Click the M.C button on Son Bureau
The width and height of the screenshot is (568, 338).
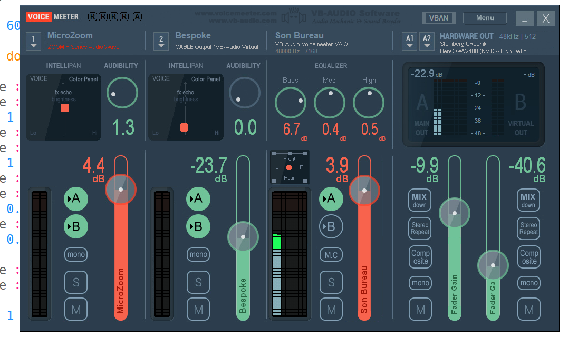coord(331,255)
